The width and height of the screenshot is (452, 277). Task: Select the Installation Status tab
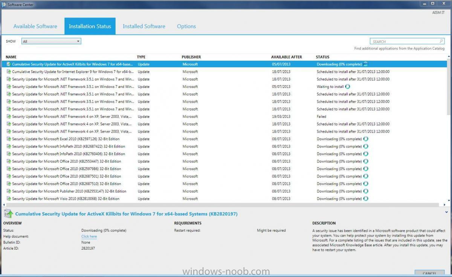pyautogui.click(x=90, y=26)
